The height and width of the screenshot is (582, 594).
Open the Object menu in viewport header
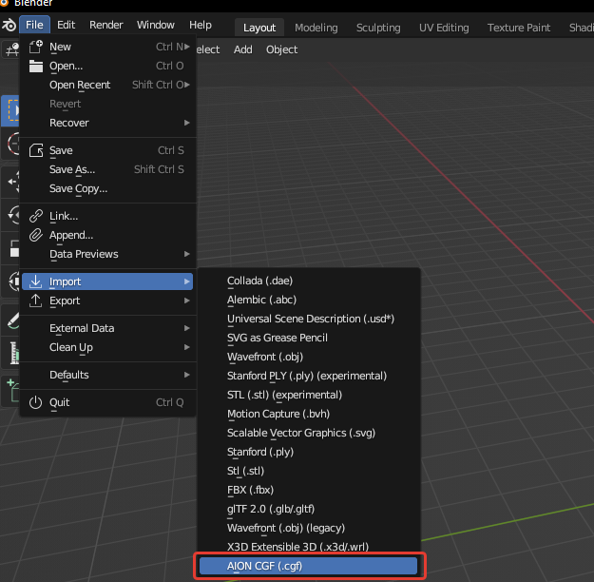click(x=282, y=49)
